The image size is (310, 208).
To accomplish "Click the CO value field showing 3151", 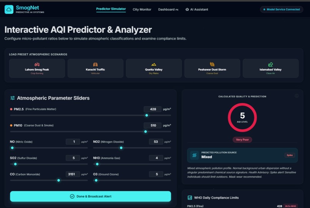I will (x=73, y=174).
